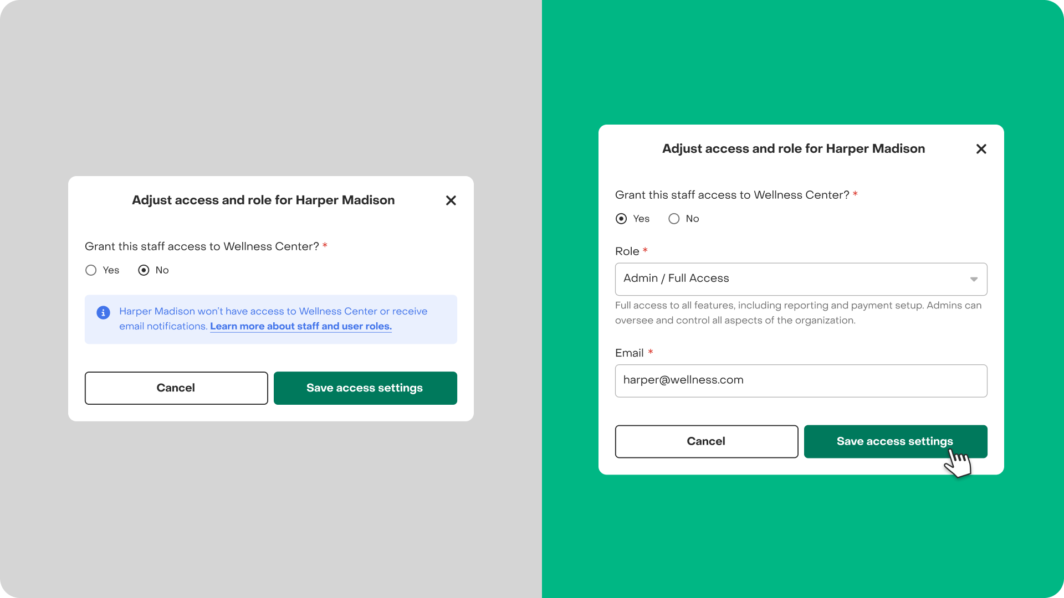The height and width of the screenshot is (598, 1064).
Task: Click the Email field label
Action: (629, 353)
